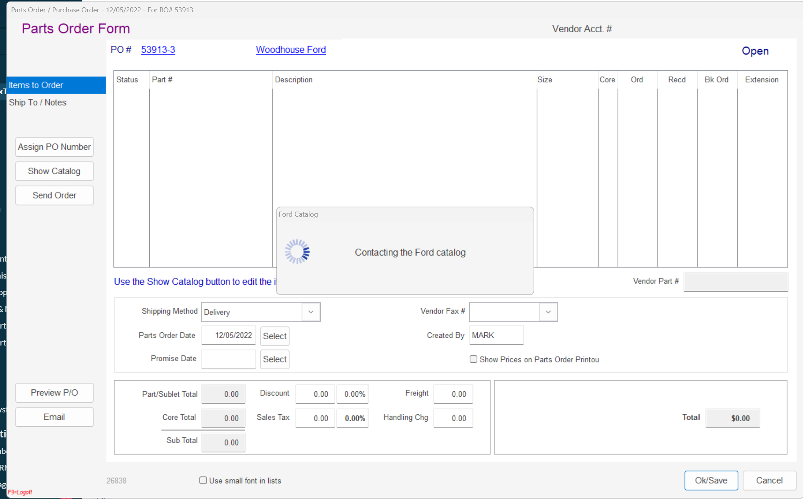Click the Created By field showing MARK
Screen dimensions: 803x499
496,335
